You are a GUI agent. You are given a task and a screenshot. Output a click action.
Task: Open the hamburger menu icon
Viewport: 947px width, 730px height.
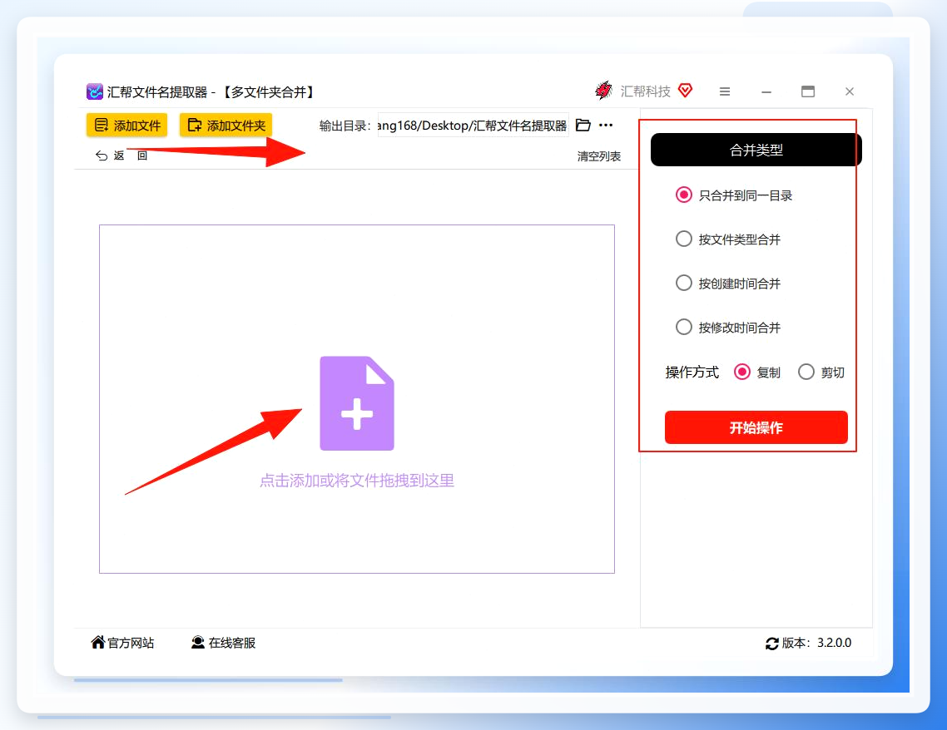point(725,91)
